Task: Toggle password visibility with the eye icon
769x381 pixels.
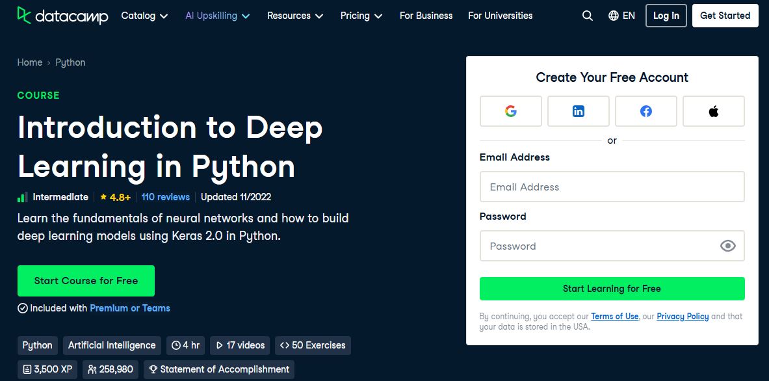Action: [727, 246]
